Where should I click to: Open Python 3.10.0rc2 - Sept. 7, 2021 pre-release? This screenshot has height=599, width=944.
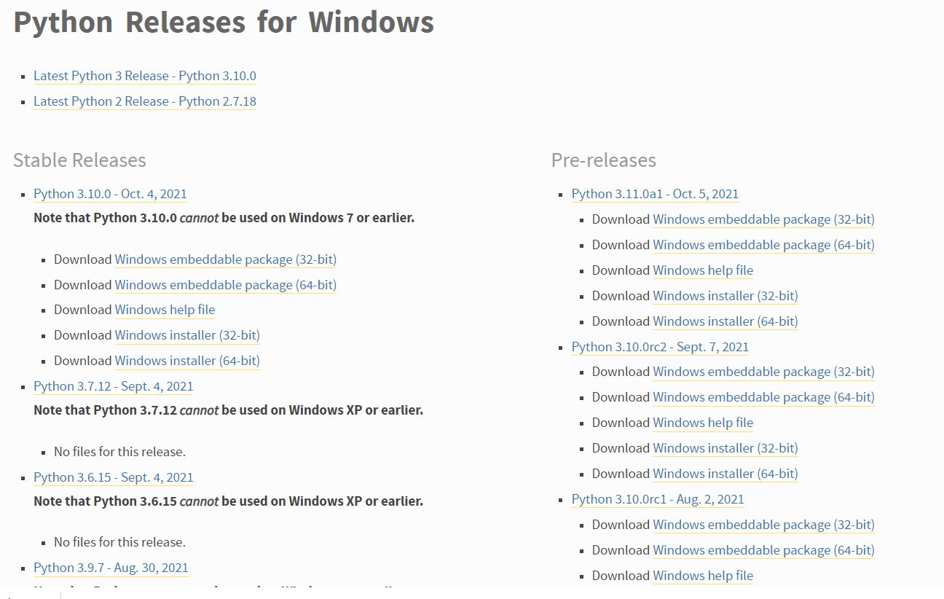[x=660, y=347]
